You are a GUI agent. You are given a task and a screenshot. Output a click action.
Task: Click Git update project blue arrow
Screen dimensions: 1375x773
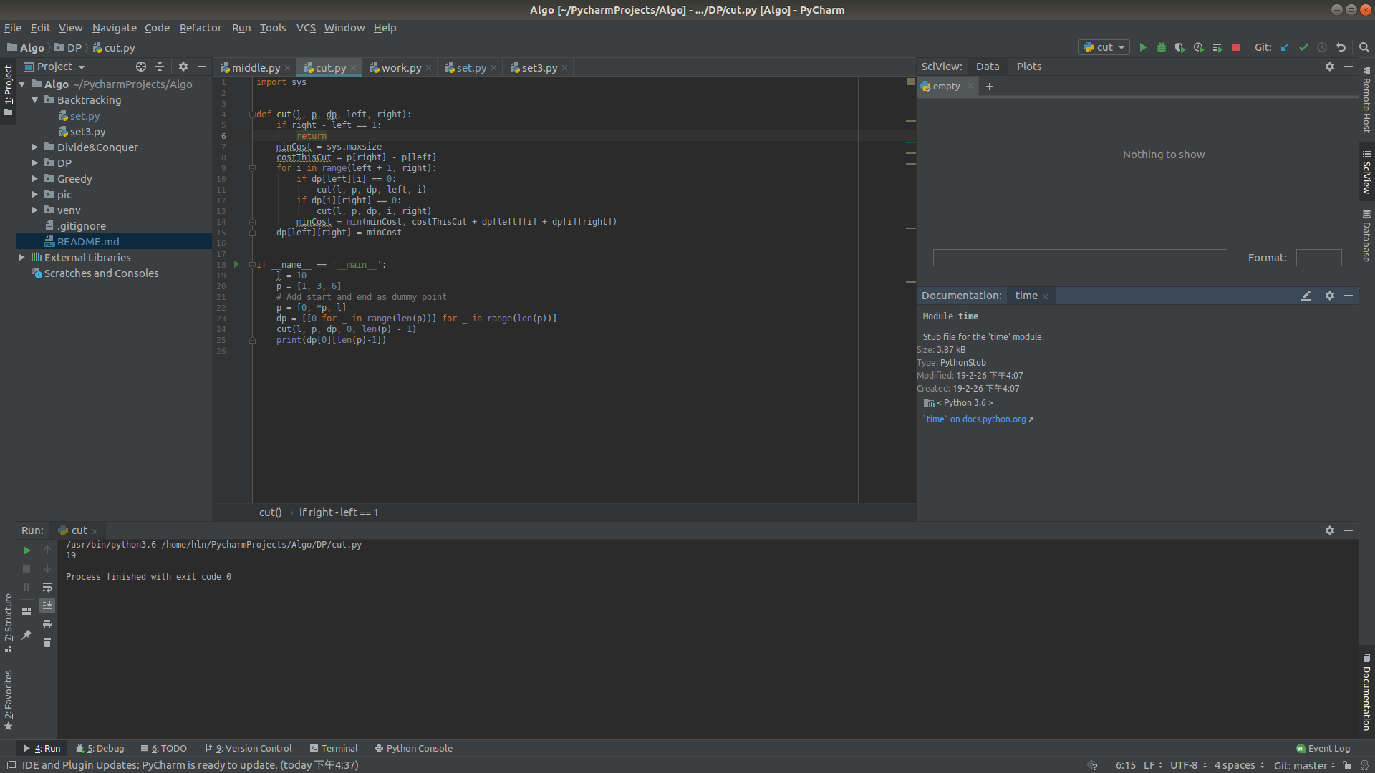(x=1285, y=47)
